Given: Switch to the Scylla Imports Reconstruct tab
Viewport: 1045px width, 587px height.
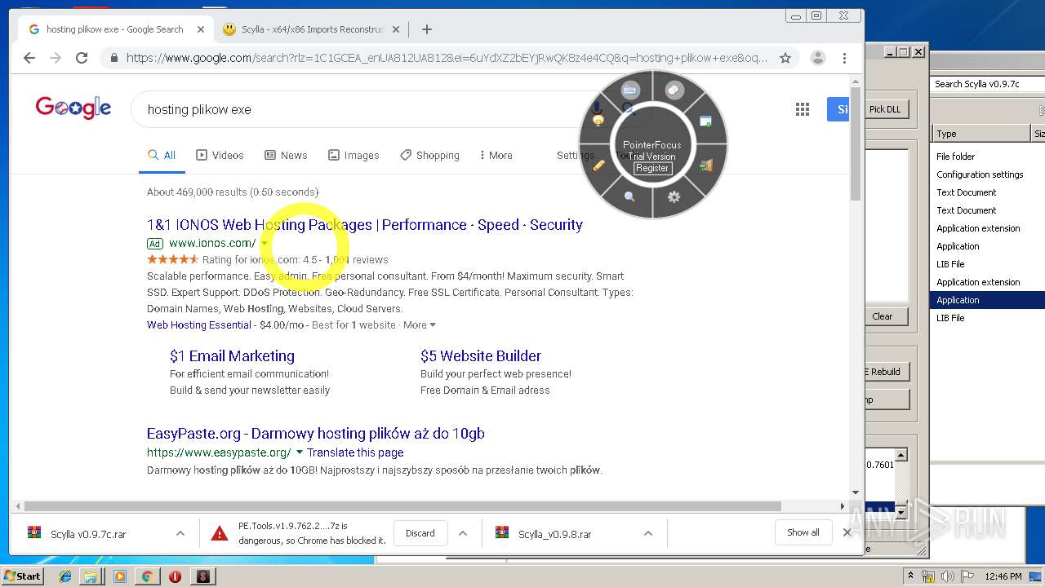Looking at the screenshot, I should (x=309, y=29).
